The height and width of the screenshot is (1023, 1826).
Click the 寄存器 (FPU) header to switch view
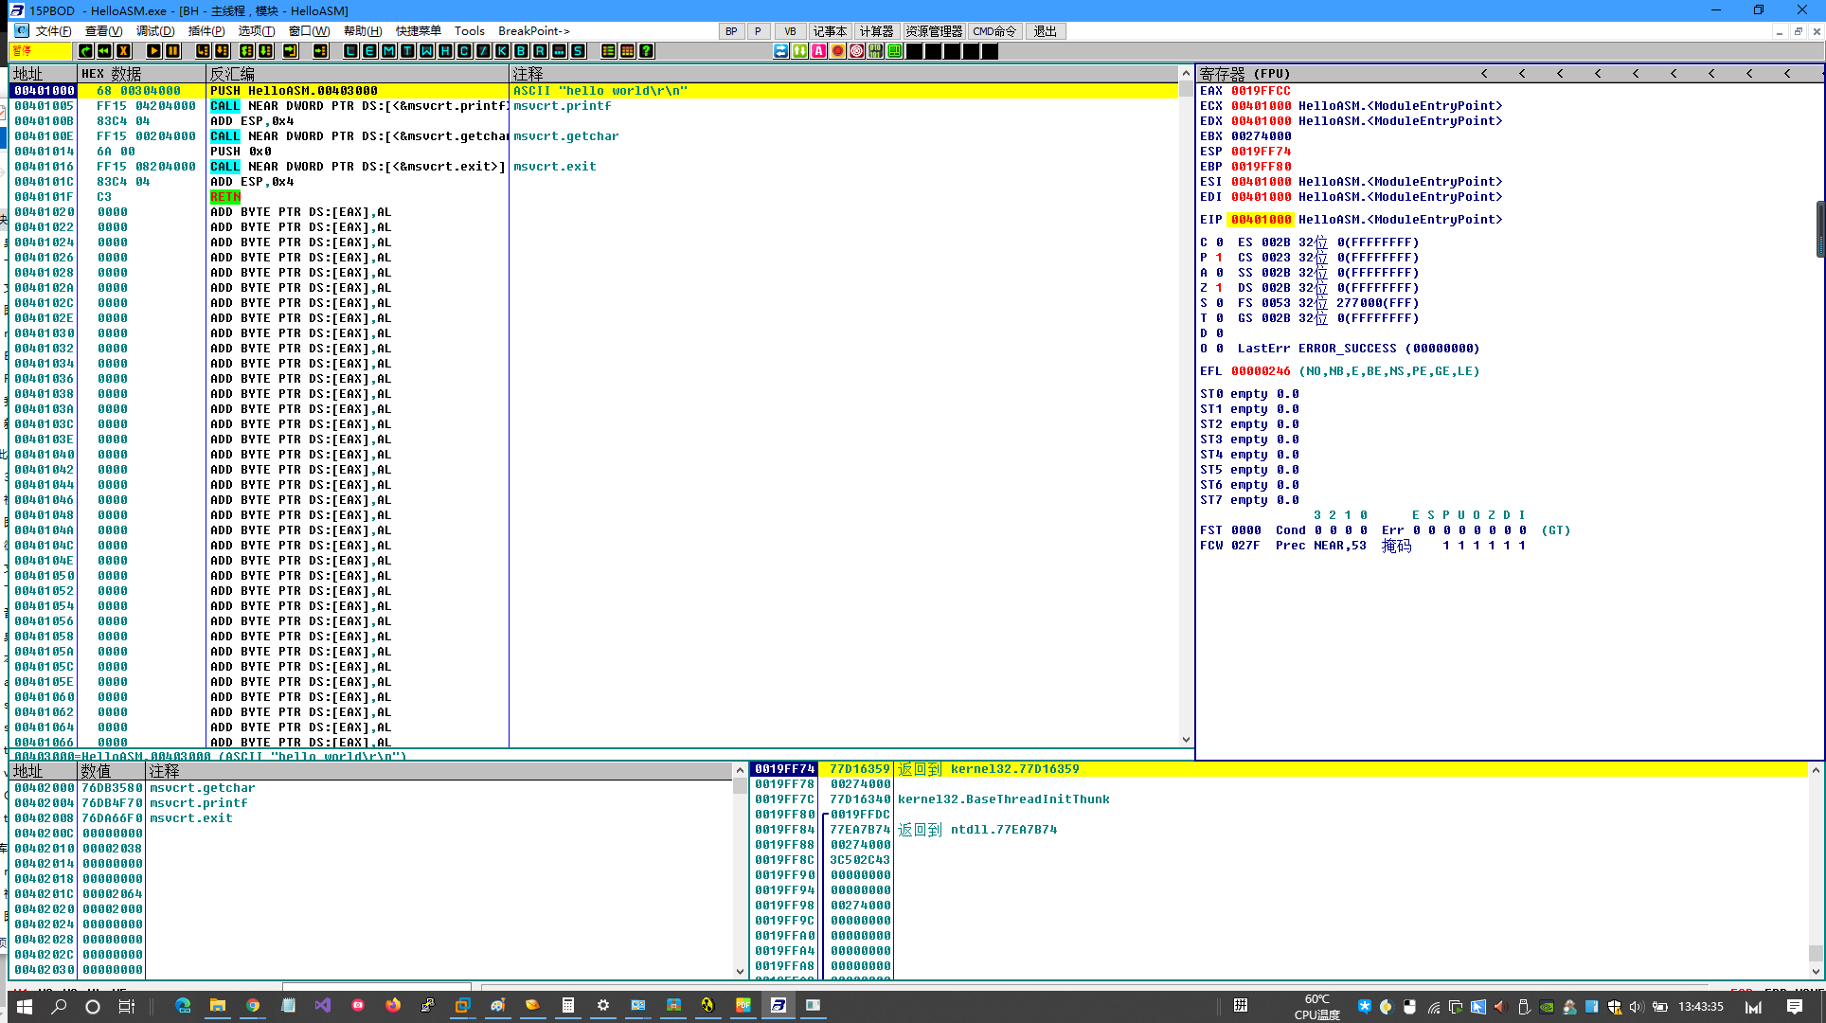pos(1244,73)
